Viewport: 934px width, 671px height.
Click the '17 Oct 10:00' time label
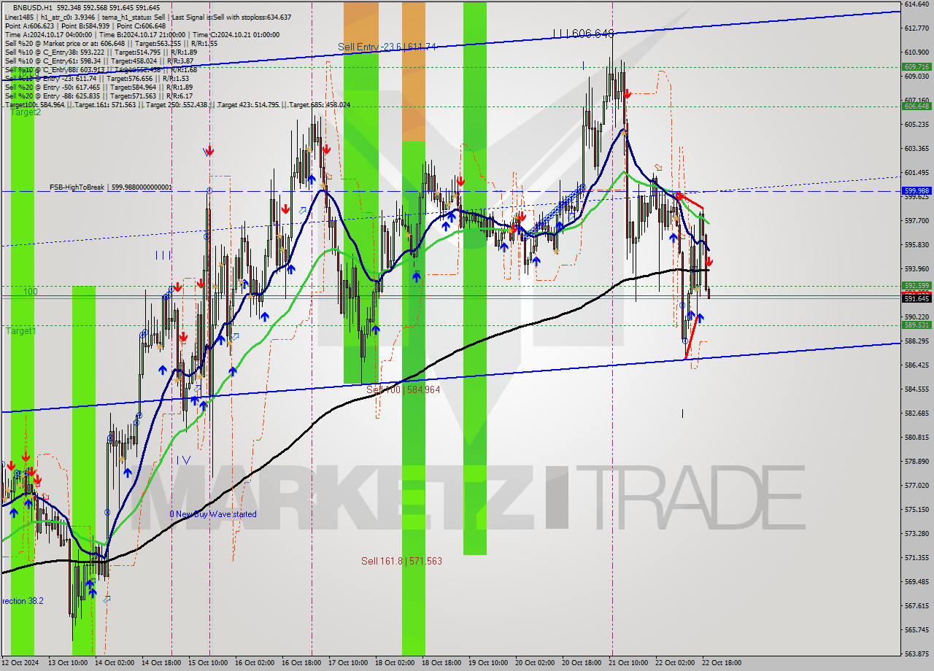[x=348, y=663]
